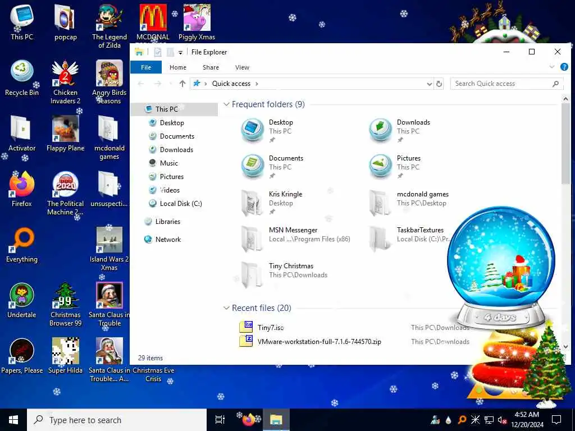575x431 pixels.
Task: Launch Firefox from the desktop
Action: pyautogui.click(x=22, y=189)
